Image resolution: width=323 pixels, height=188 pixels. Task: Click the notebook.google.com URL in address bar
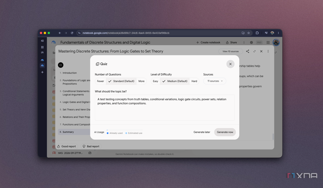tap(126, 33)
